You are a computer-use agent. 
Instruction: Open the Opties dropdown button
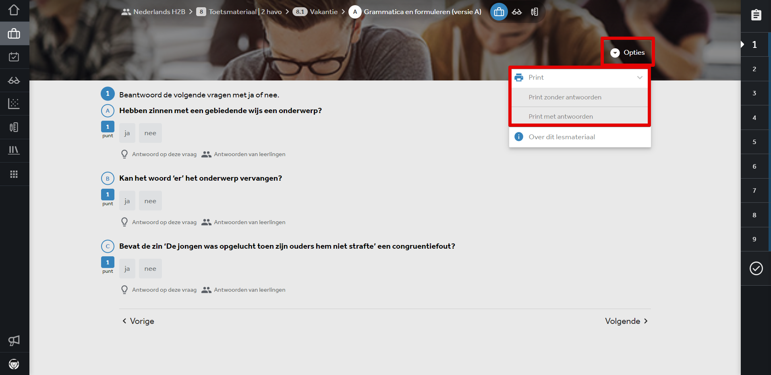point(627,52)
